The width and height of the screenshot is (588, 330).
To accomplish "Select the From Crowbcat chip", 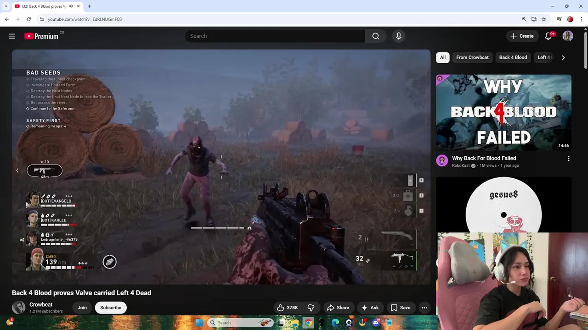I will [472, 57].
